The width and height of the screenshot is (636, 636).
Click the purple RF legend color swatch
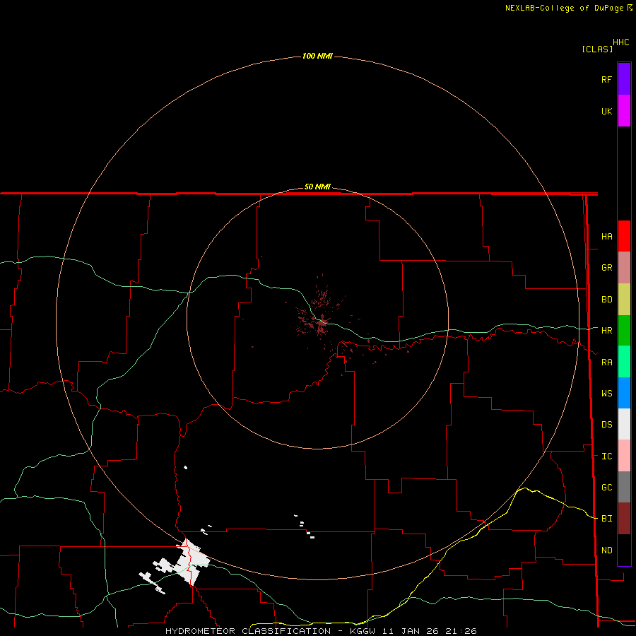click(x=624, y=79)
